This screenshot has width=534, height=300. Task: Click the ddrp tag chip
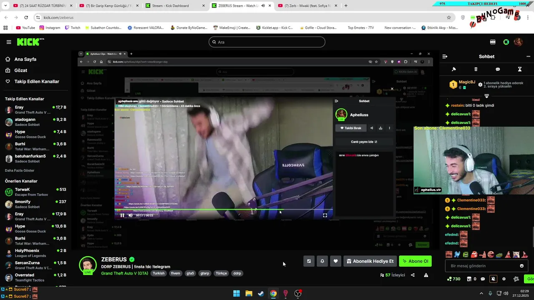point(237,273)
